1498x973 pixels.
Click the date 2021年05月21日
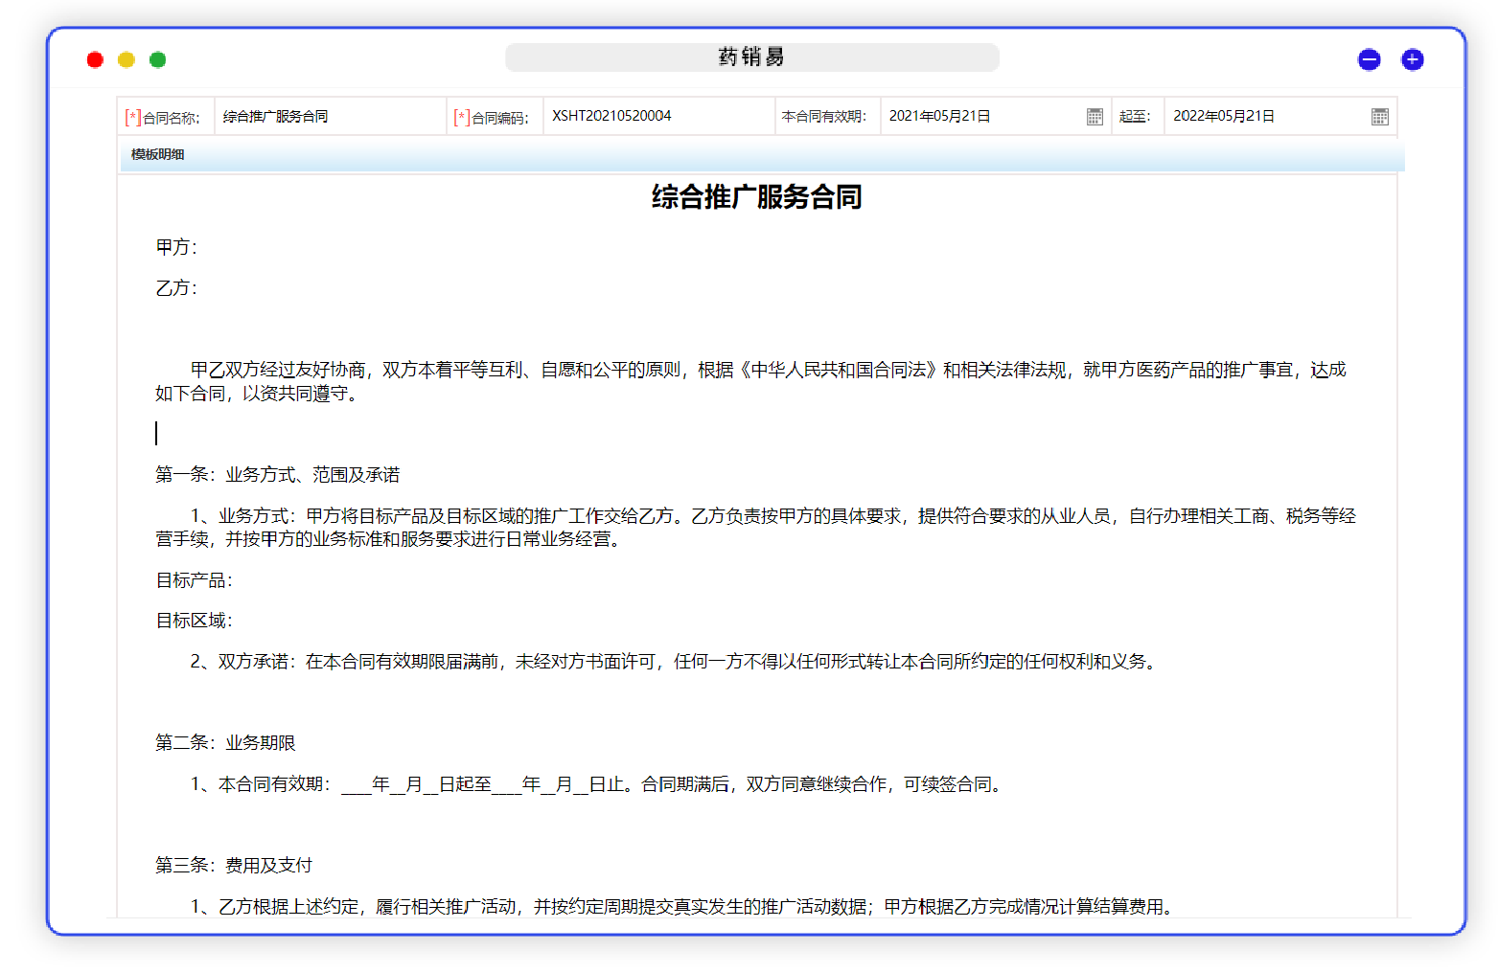[941, 115]
